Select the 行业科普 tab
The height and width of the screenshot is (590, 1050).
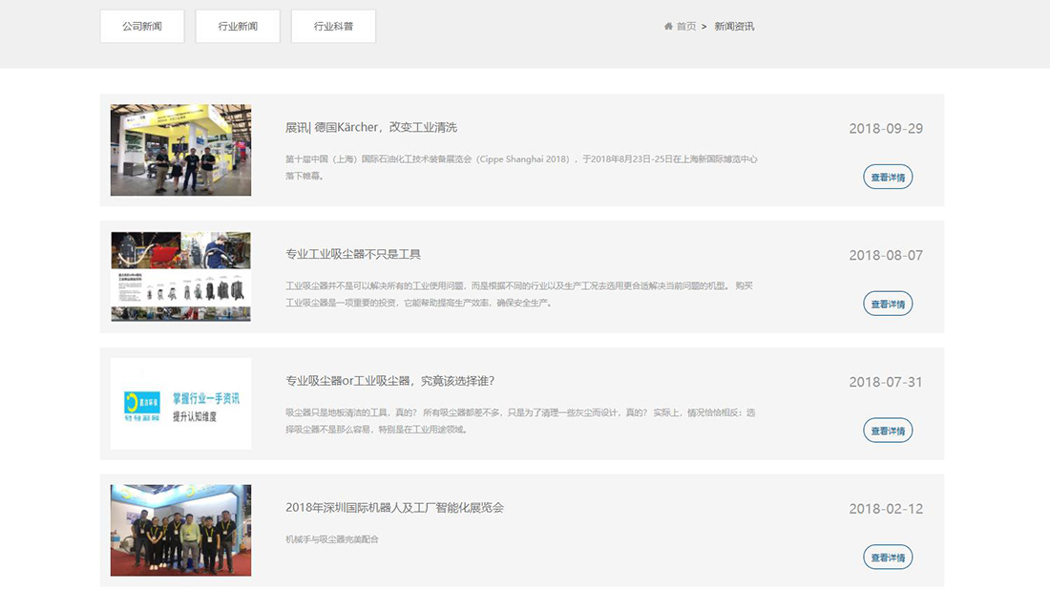pyautogui.click(x=333, y=26)
